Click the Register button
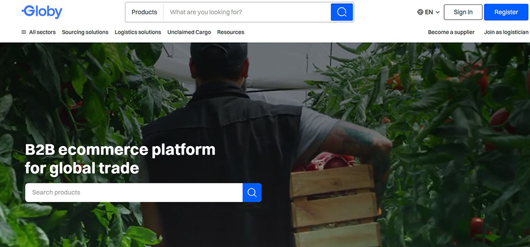This screenshot has height=247, width=530. click(506, 12)
